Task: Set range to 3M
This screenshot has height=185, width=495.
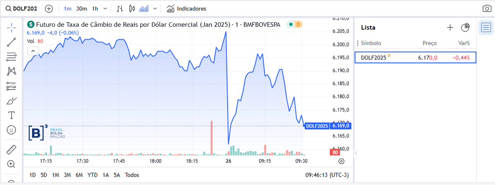Action: [x=67, y=175]
